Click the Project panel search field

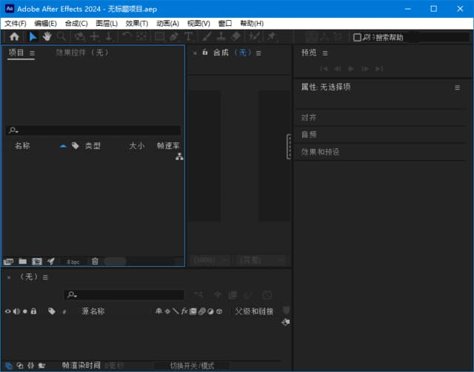tap(93, 130)
